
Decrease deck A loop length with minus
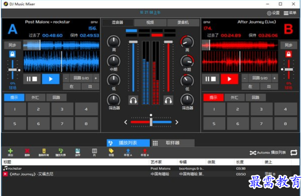(x=66, y=78)
